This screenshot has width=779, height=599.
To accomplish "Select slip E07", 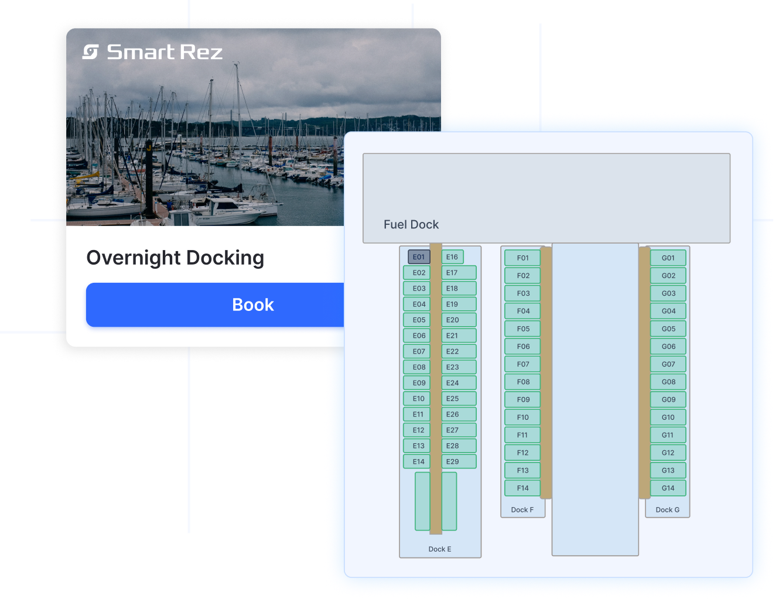I will click(x=416, y=352).
